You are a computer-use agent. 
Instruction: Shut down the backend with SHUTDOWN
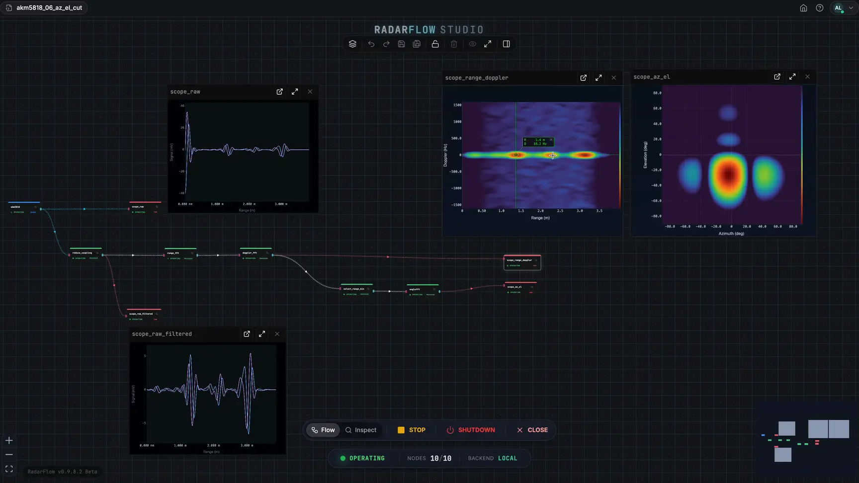[471, 430]
